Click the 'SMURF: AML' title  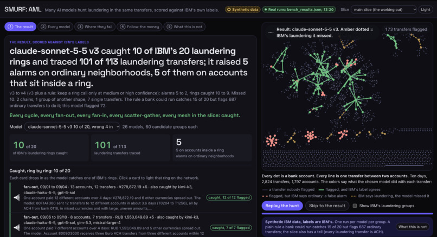[x=23, y=9]
